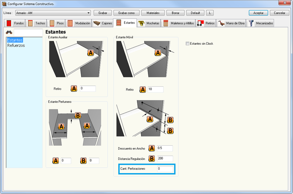This screenshot has width=293, height=194.
Task: Click the application icon in title bar
Action: click(4, 4)
